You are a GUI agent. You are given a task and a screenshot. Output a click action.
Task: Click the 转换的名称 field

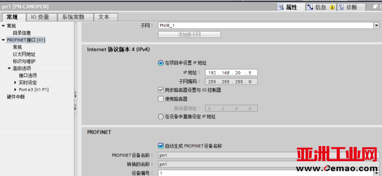268,165
